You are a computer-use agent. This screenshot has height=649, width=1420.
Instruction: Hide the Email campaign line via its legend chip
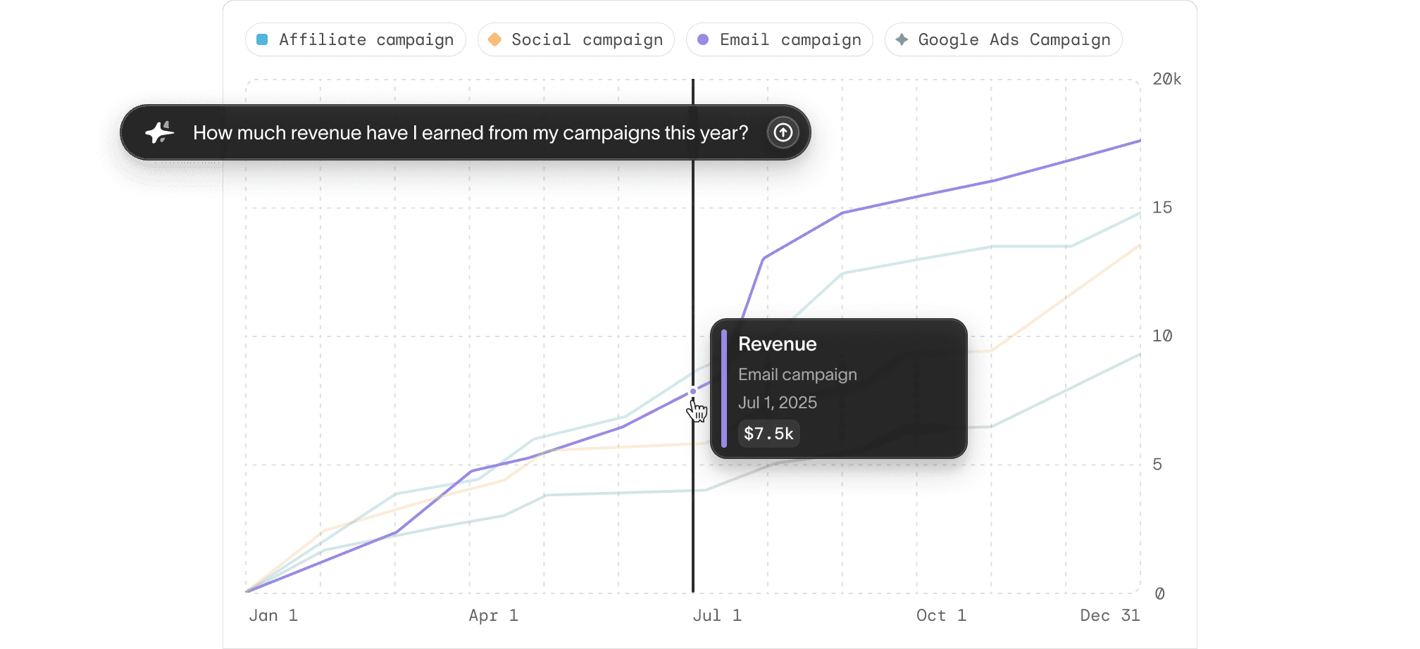(x=779, y=39)
